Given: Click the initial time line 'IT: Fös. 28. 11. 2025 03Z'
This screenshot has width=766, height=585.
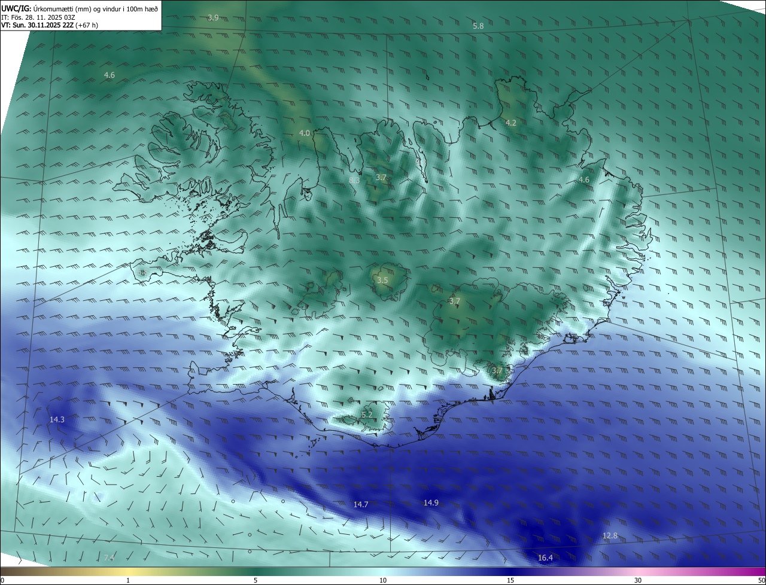Looking at the screenshot, I should 38,17.
